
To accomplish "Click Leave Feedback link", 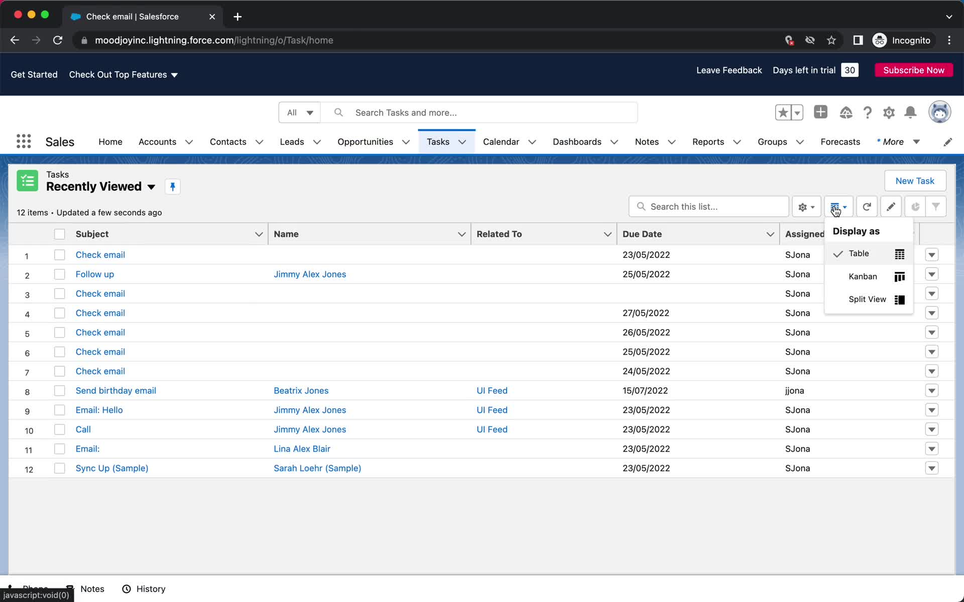I will click(729, 70).
